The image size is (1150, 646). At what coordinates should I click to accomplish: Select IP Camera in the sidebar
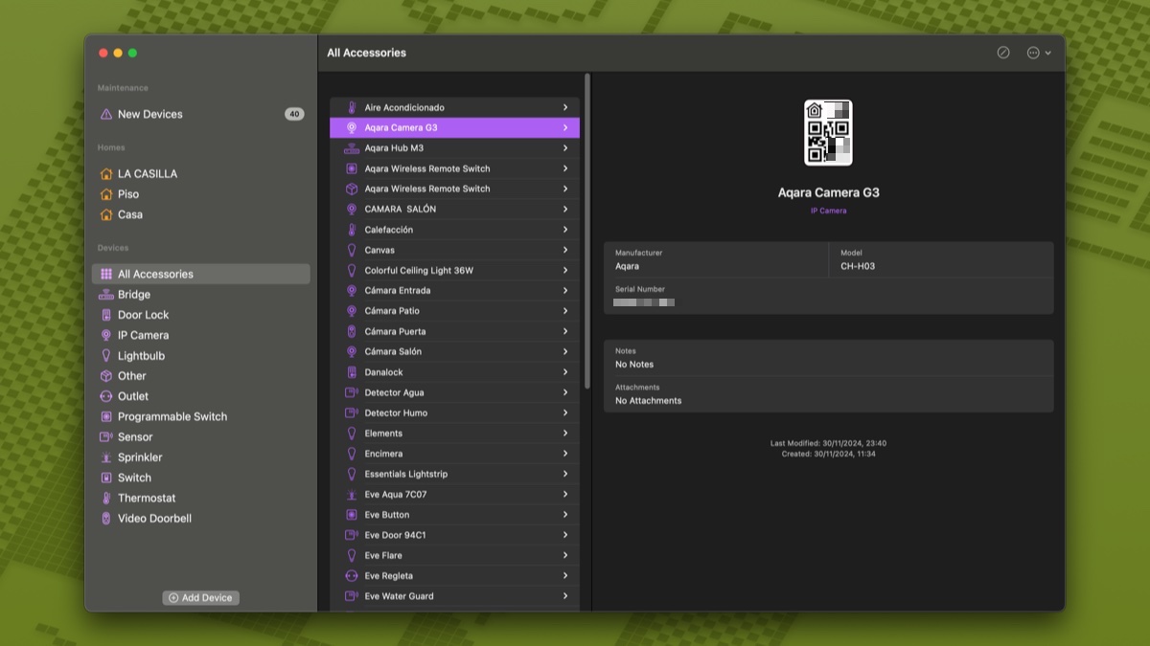[143, 335]
